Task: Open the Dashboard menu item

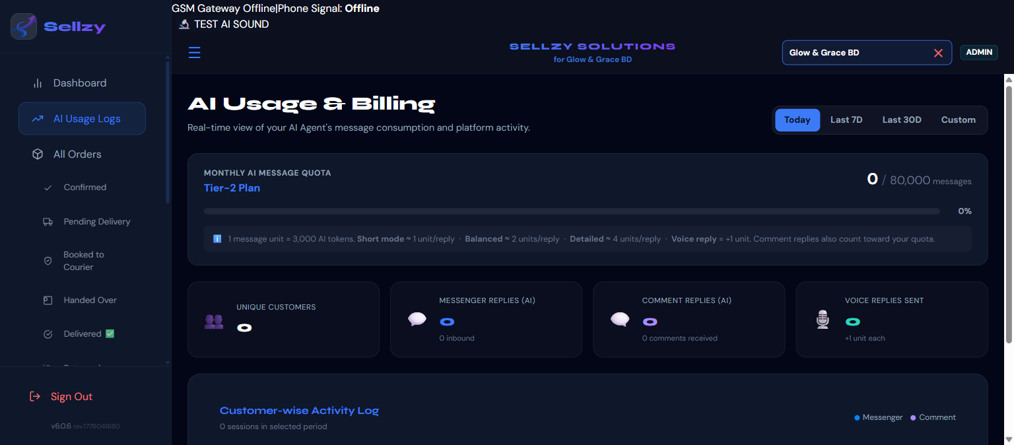Action: click(x=82, y=83)
